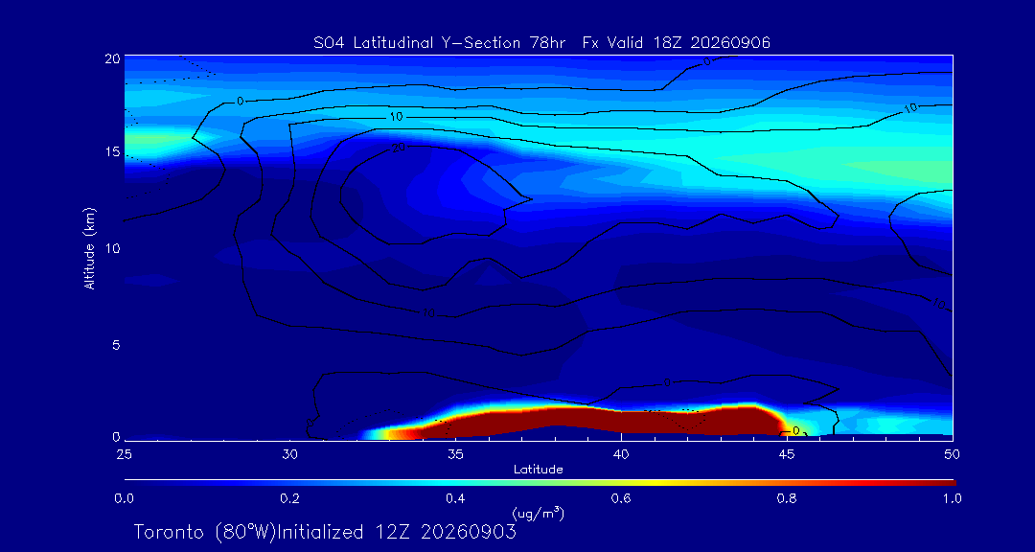Click latitude tick label 40
Screen dimensions: 1035x552
tap(620, 454)
